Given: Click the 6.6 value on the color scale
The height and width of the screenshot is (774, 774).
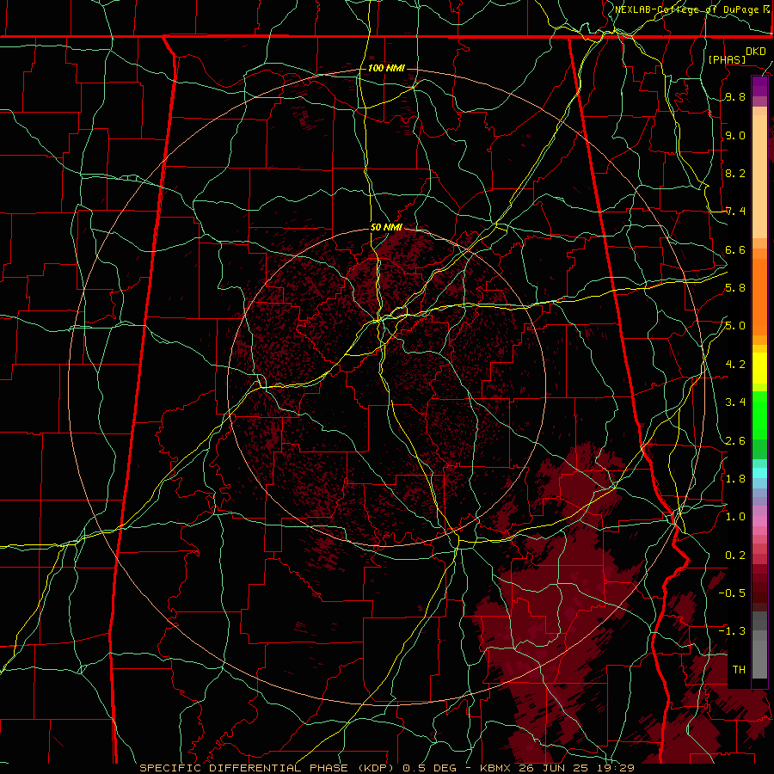Looking at the screenshot, I should pos(735,249).
